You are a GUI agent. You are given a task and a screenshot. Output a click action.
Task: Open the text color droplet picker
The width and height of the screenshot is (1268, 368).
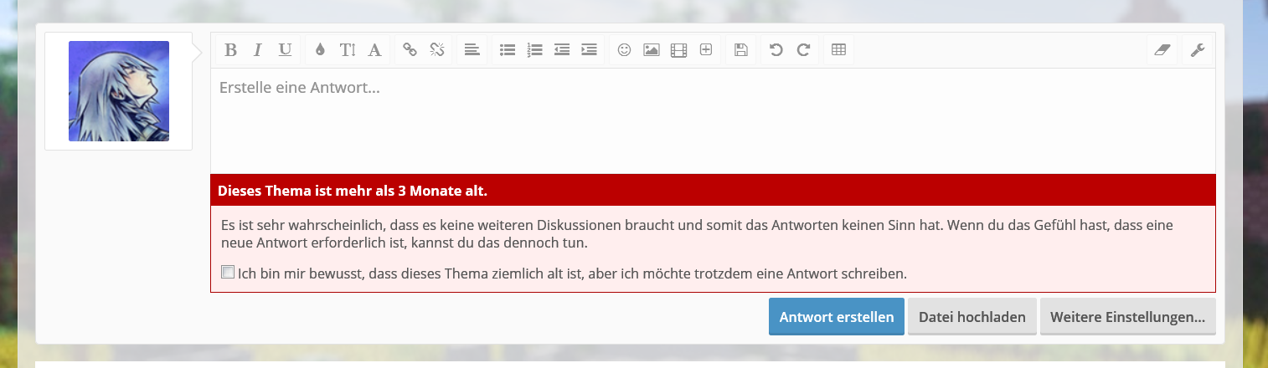click(x=320, y=50)
